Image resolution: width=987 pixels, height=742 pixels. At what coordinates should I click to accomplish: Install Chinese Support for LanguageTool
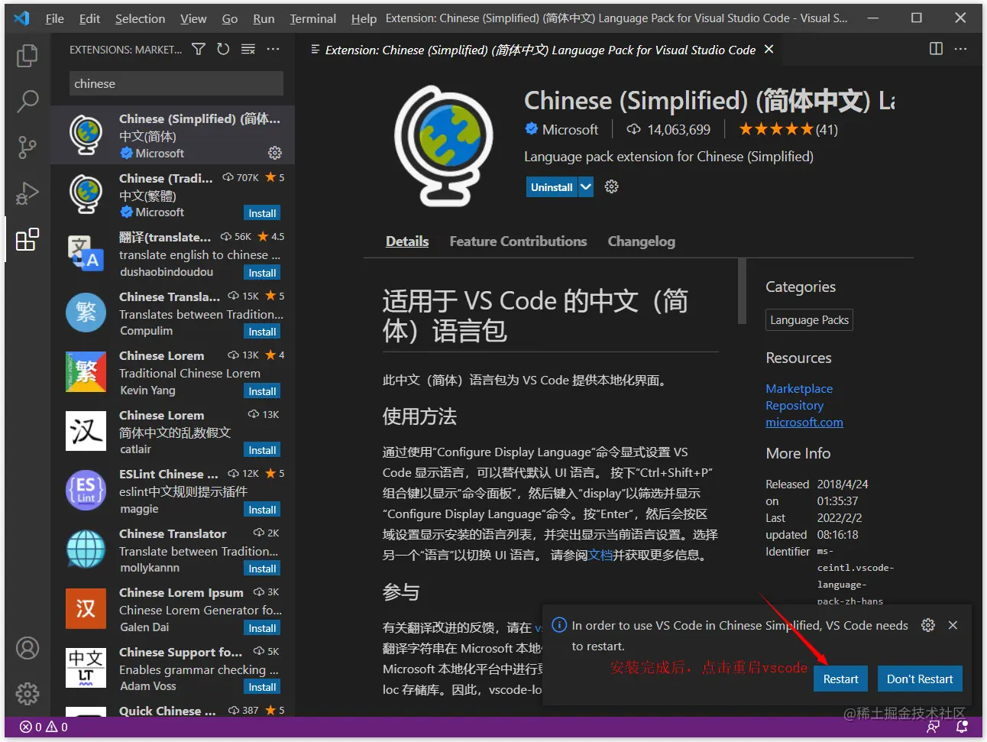262,687
